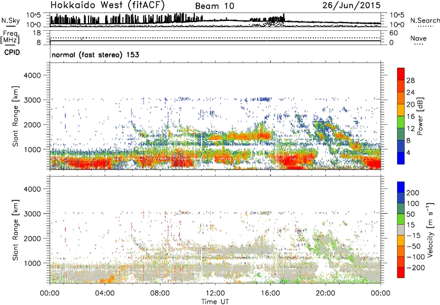The height and width of the screenshot is (305, 440).
Task: Select the 'Freq. [MHz]' axis label
Action: point(10,37)
